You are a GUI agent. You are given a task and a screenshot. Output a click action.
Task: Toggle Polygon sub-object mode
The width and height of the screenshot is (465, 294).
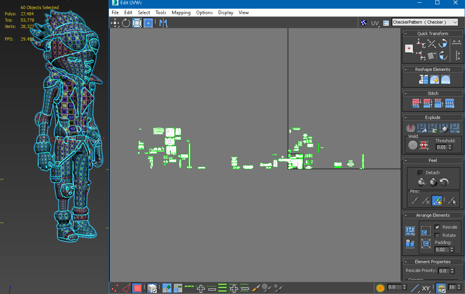coord(137,288)
